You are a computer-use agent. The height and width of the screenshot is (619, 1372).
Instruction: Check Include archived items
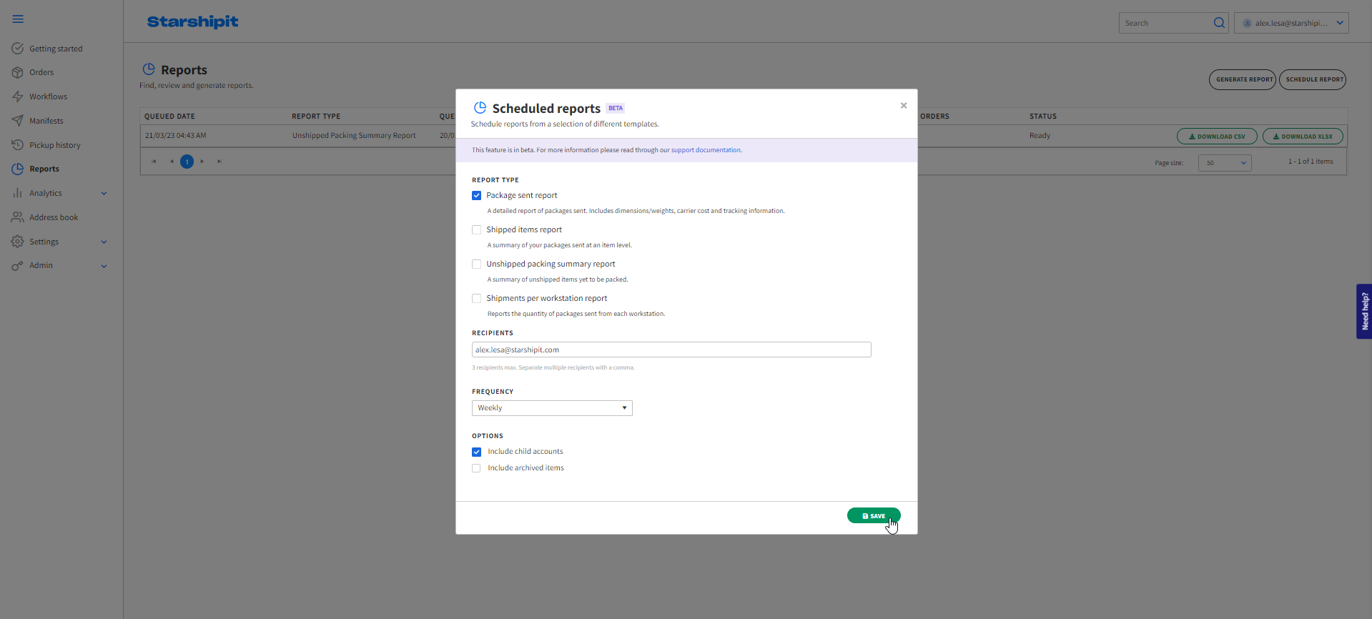(476, 468)
